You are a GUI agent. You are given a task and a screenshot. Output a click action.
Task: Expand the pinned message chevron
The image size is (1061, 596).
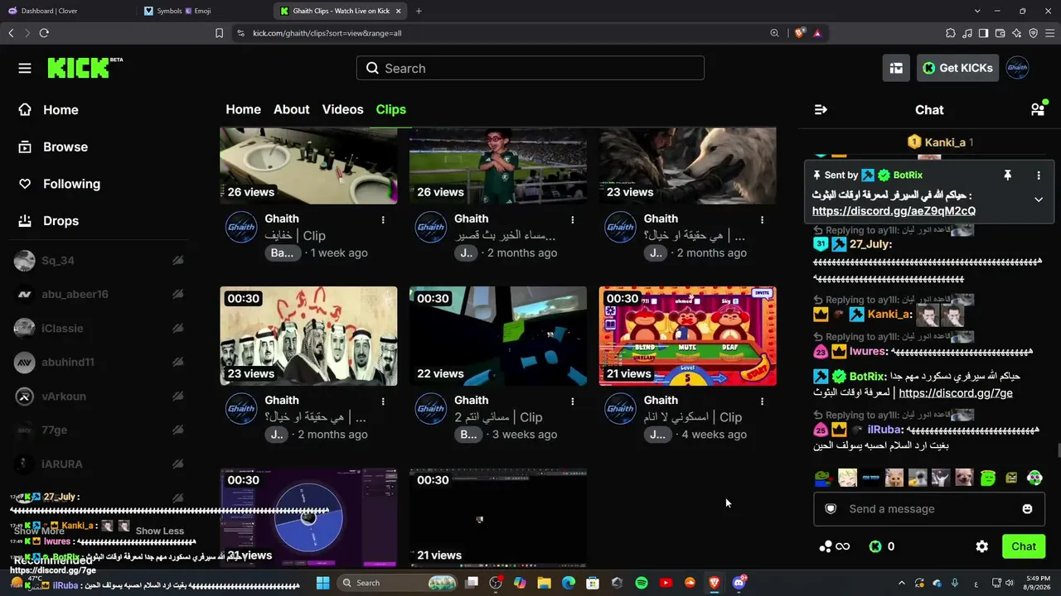point(1039,199)
